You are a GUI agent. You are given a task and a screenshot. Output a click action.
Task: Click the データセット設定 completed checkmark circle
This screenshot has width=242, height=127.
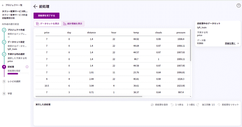[x=4, y=42]
